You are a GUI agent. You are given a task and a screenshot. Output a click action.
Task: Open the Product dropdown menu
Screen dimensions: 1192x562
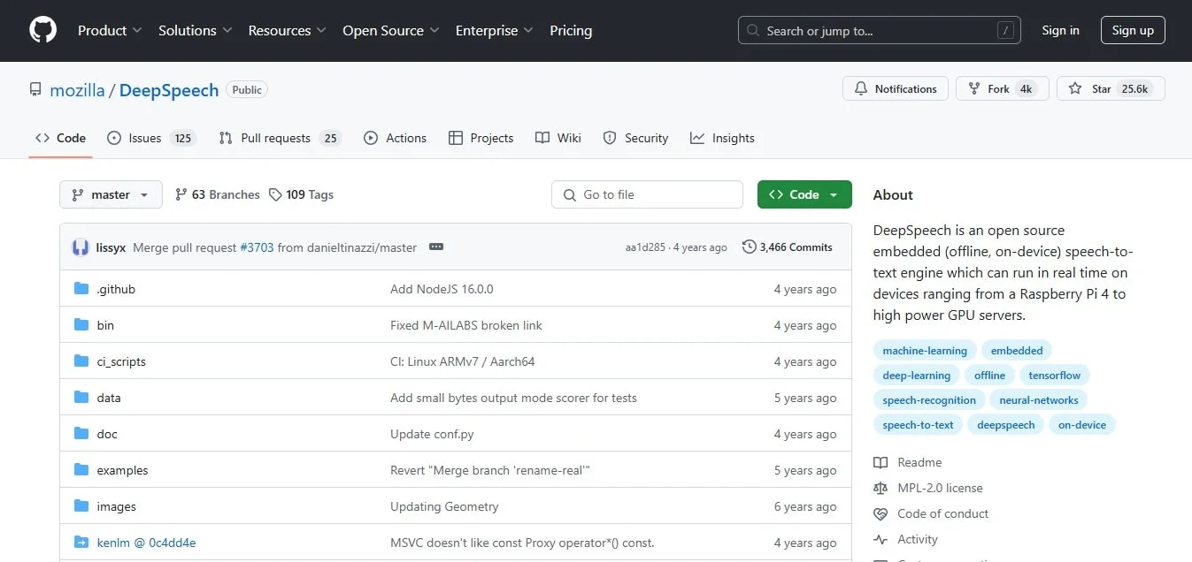[110, 30]
